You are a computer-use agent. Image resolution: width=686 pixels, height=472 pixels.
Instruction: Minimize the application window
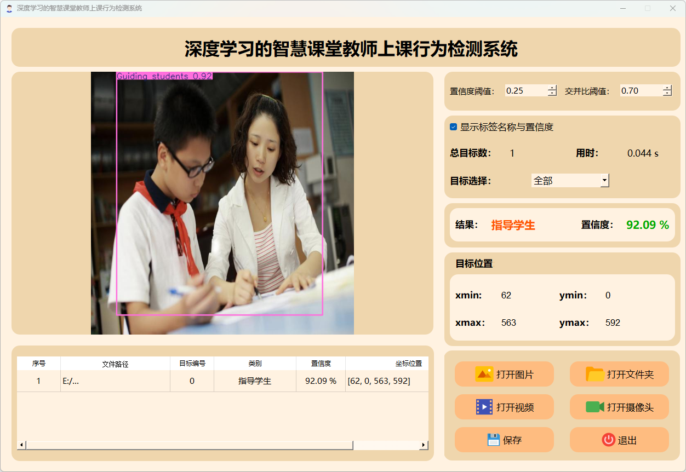[x=624, y=8]
